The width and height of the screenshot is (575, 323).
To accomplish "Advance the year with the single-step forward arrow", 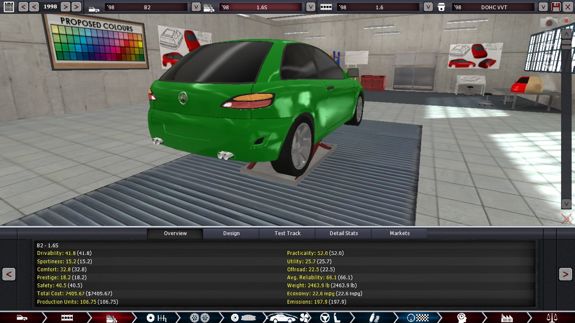I will pyautogui.click(x=65, y=7).
